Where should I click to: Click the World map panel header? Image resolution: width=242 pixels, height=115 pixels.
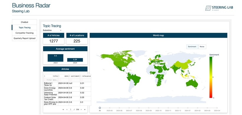[158, 35]
